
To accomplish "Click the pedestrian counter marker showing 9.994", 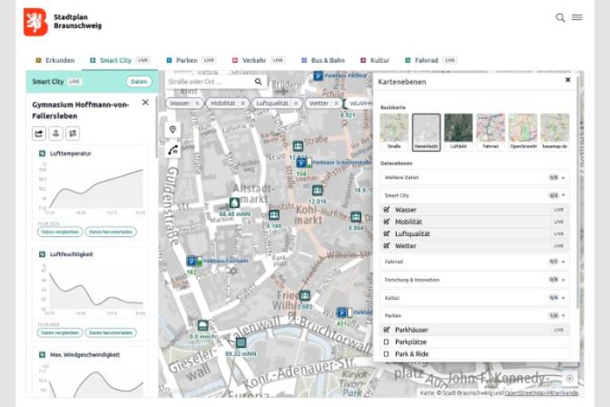I will 356,217.
